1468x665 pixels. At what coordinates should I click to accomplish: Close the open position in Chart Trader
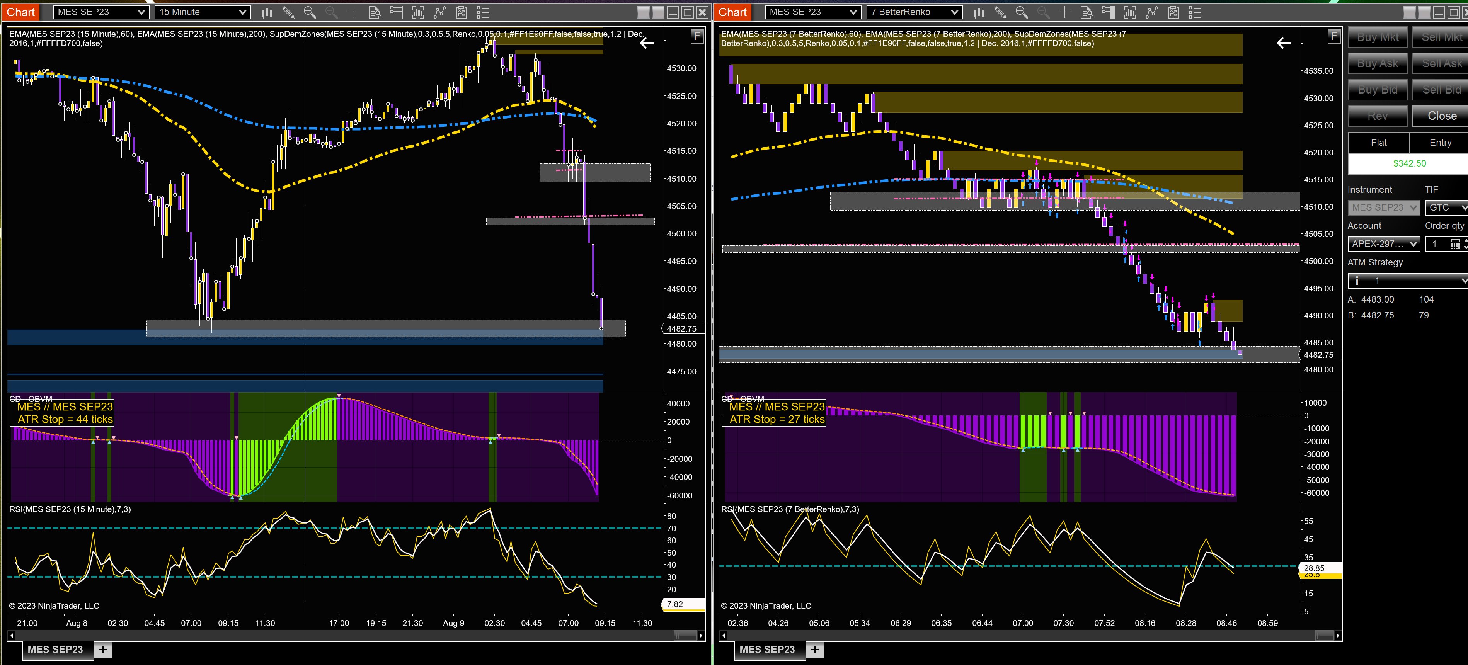click(1440, 116)
